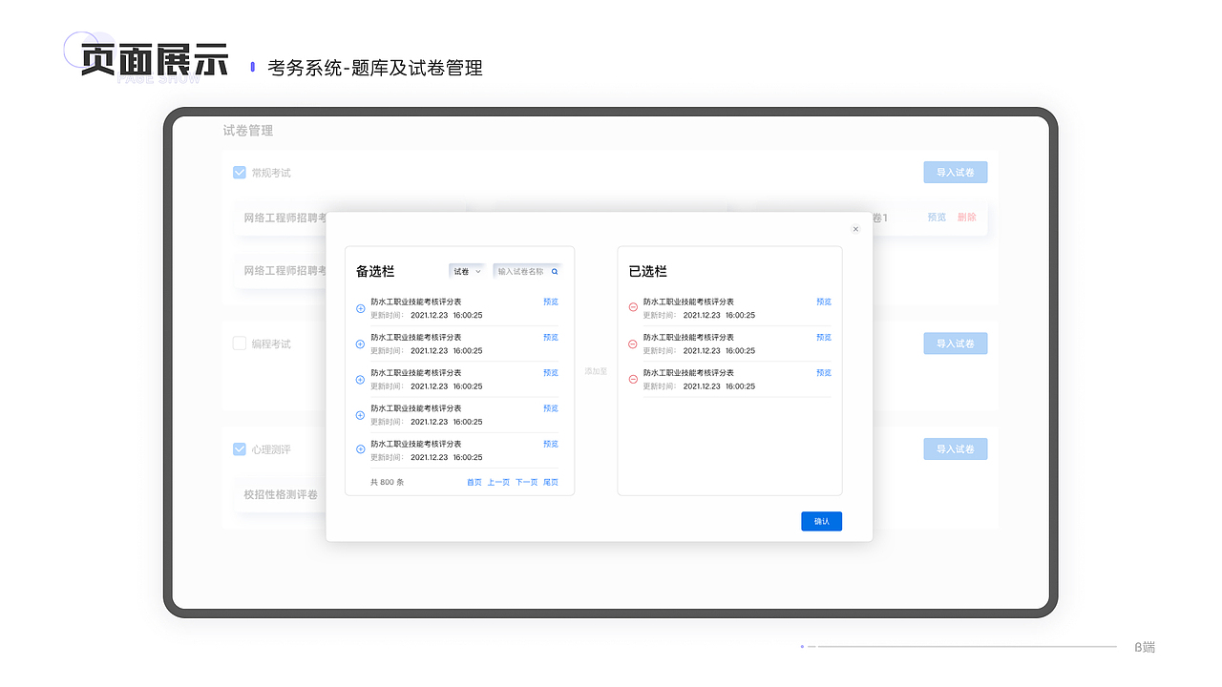Image resolution: width=1222 pixels, height=687 pixels.
Task: Add fifth 备选栏 paper via plus icon
Action: coord(360,448)
